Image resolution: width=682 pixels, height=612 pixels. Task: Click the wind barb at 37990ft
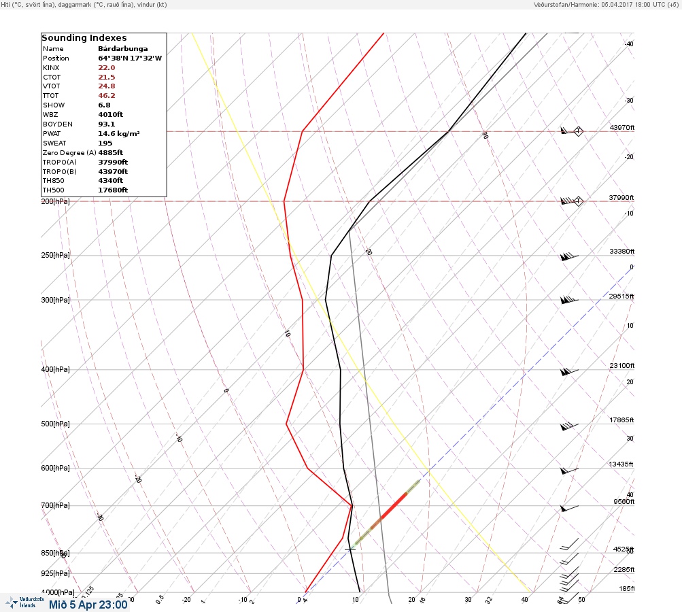pyautogui.click(x=568, y=201)
